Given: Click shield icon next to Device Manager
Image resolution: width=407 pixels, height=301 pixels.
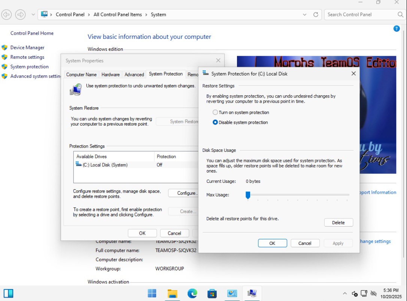Looking at the screenshot, I should [x=4, y=47].
